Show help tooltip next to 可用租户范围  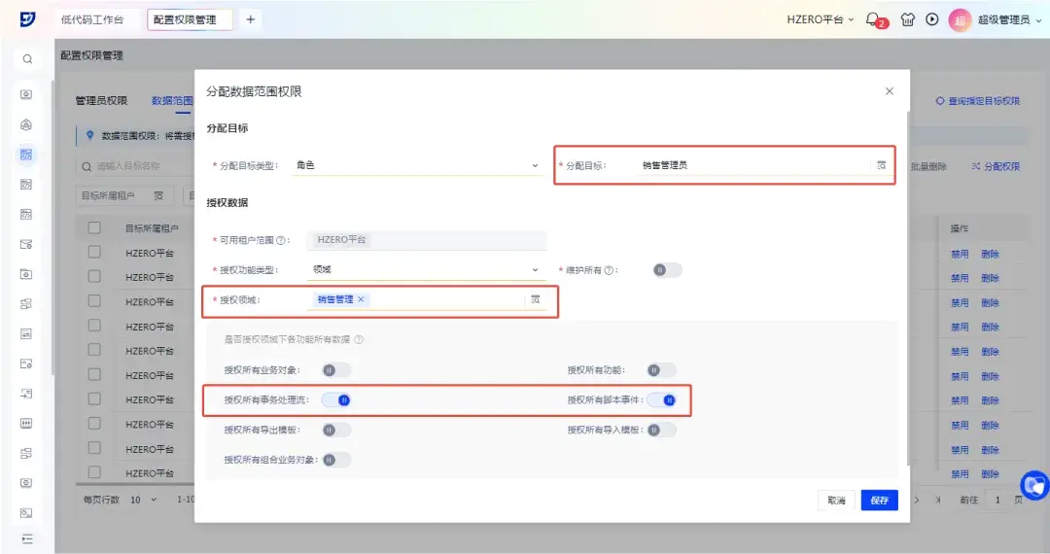(x=281, y=240)
